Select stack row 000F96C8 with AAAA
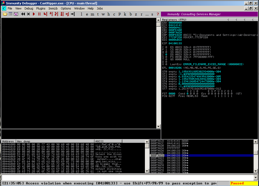The image size is (259, 186). (202, 141)
